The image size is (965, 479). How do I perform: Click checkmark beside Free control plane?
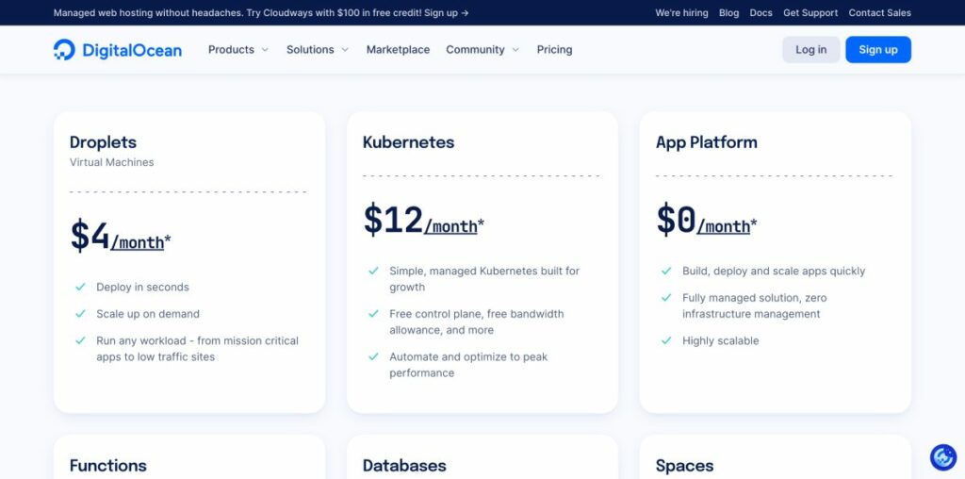(373, 314)
